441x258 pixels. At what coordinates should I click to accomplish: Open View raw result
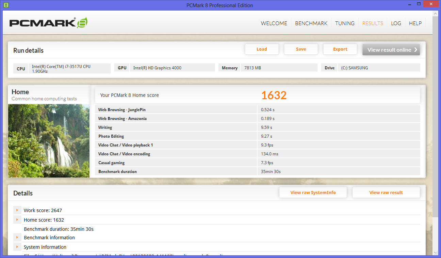(x=386, y=192)
